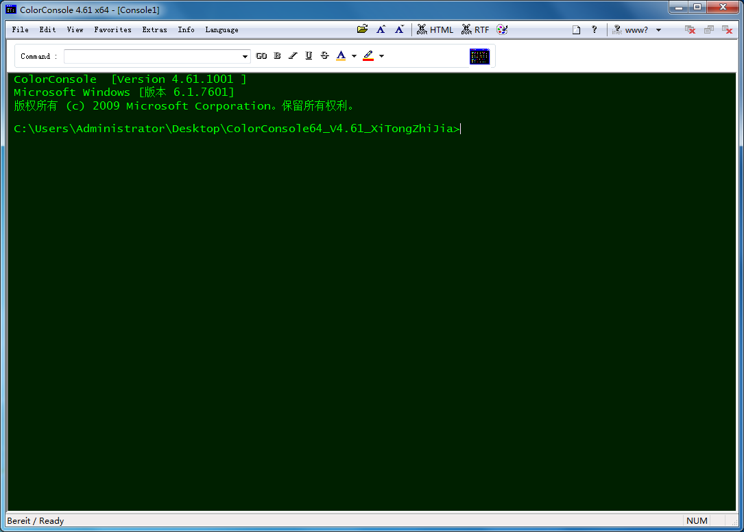Close the current console tab icon

(728, 30)
